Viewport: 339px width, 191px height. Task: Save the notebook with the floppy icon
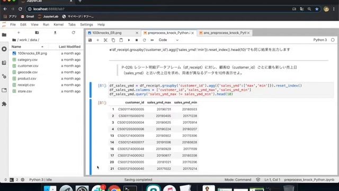pyautogui.click(x=90, y=40)
